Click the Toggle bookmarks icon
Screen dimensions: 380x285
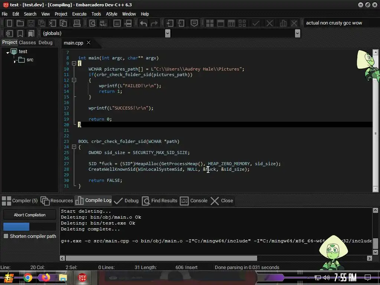pos(20,33)
